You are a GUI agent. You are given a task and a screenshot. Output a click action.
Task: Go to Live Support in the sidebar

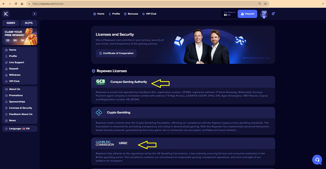pyautogui.click(x=16, y=62)
